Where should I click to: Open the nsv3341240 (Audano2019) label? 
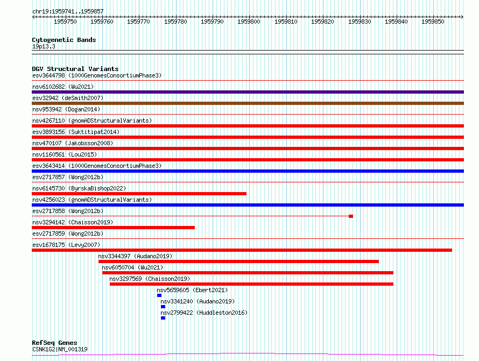point(198,301)
